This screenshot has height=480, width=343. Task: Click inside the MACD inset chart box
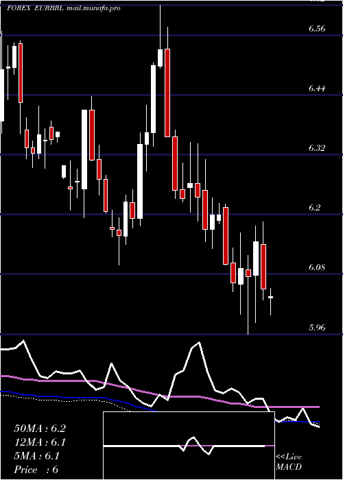click(189, 446)
